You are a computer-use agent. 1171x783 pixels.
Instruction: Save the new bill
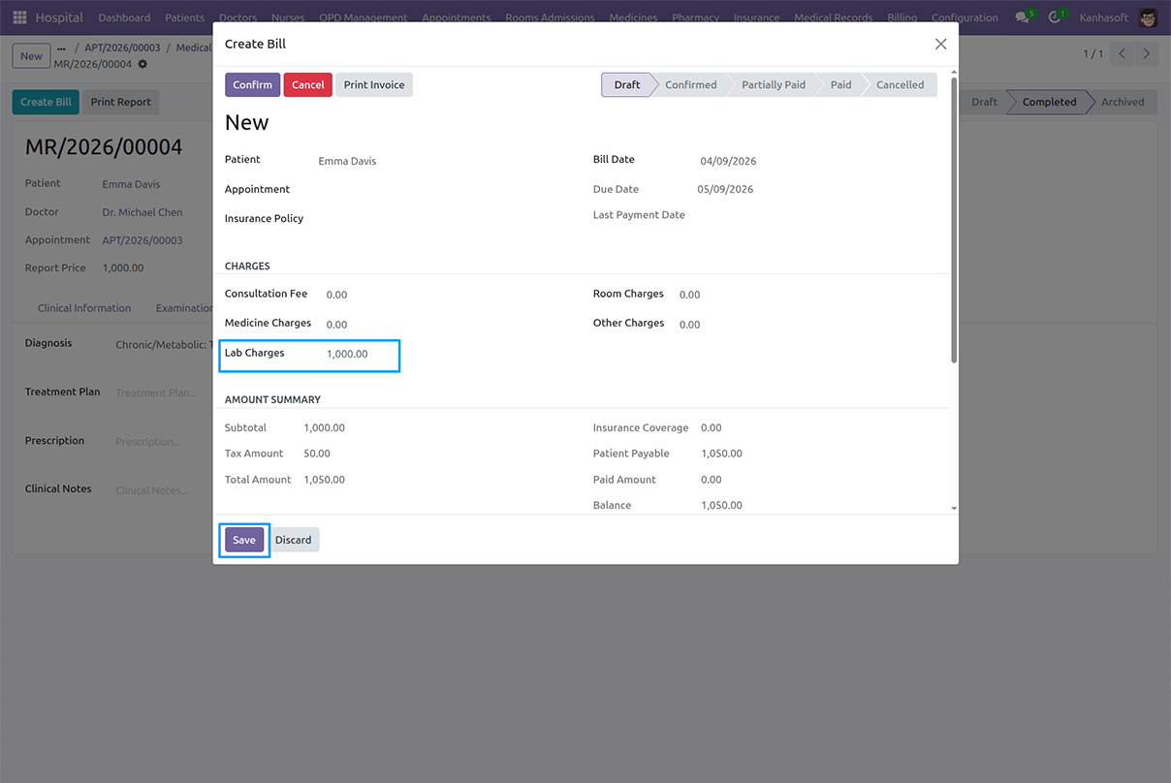[x=243, y=540]
